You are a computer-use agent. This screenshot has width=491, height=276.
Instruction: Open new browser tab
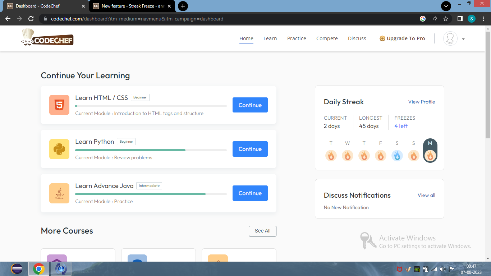click(183, 6)
